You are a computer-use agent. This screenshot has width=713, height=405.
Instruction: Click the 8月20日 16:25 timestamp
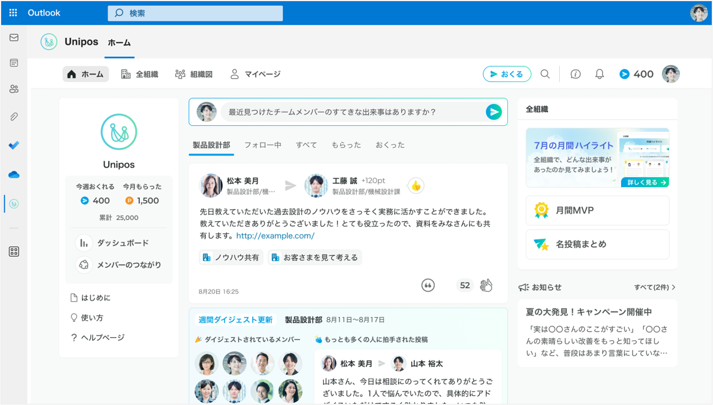pos(219,292)
